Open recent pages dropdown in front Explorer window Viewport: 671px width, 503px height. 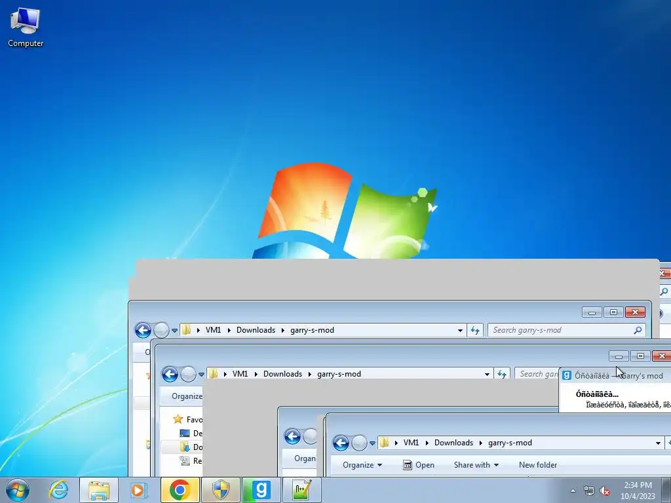[x=372, y=443]
